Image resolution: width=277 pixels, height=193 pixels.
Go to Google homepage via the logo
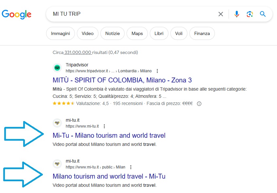tap(16, 14)
